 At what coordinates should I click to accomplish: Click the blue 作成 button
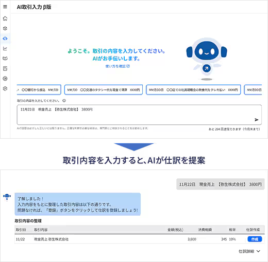[255, 239]
